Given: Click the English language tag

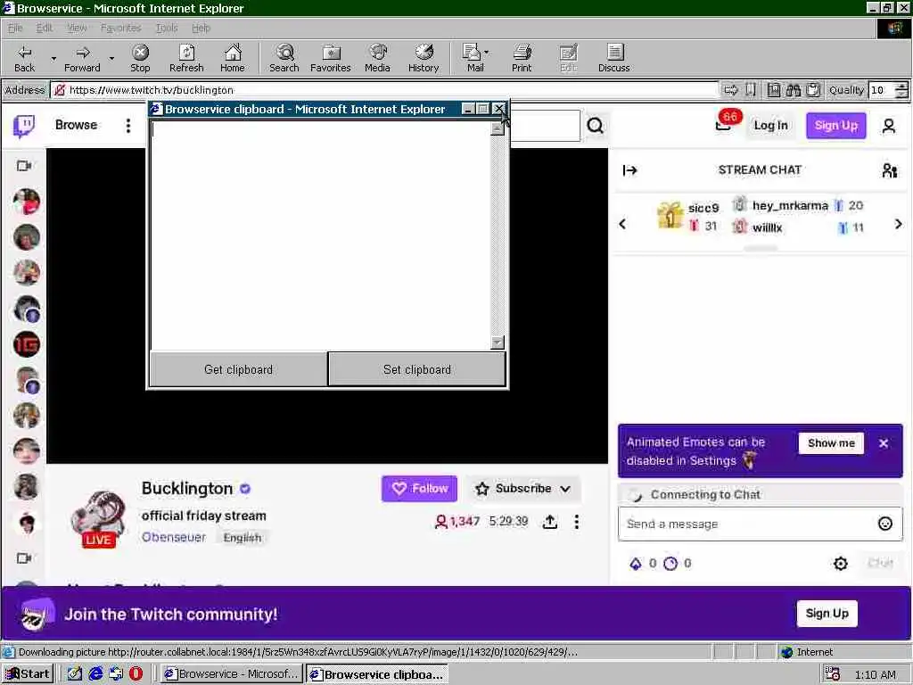Looking at the screenshot, I should [243, 538].
